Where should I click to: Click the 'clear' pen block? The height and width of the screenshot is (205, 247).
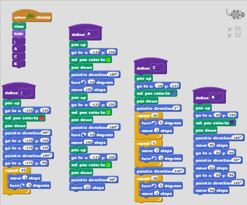click(x=19, y=26)
